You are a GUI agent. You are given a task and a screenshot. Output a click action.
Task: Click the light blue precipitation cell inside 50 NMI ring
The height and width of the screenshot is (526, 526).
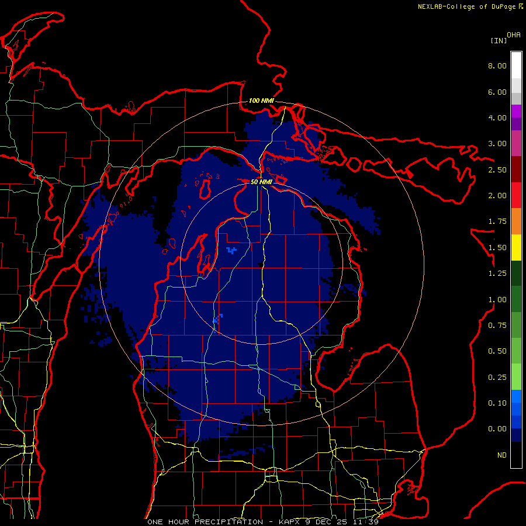click(x=231, y=250)
